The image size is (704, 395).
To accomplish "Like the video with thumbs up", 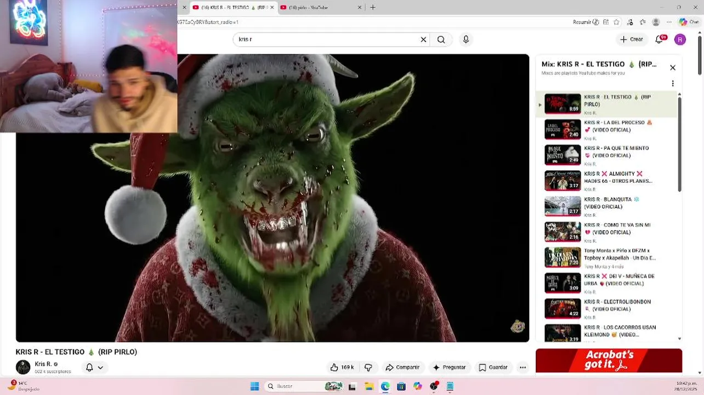I will pyautogui.click(x=342, y=368).
